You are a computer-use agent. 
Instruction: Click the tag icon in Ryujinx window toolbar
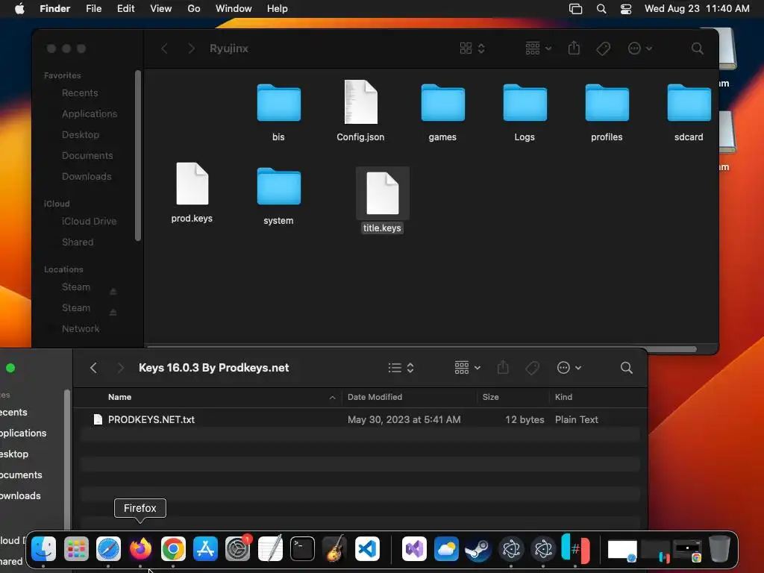click(x=603, y=48)
